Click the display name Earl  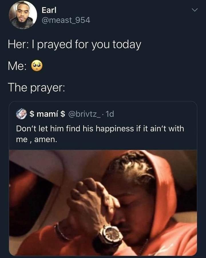[x=49, y=10]
